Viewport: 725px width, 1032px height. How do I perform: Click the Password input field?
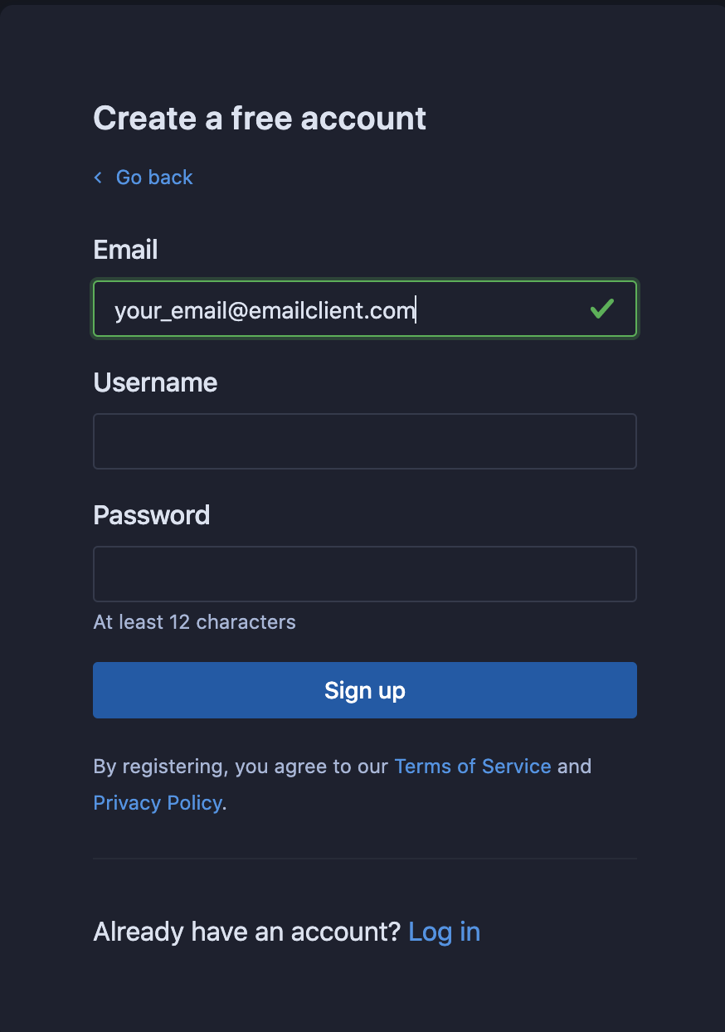pos(365,573)
